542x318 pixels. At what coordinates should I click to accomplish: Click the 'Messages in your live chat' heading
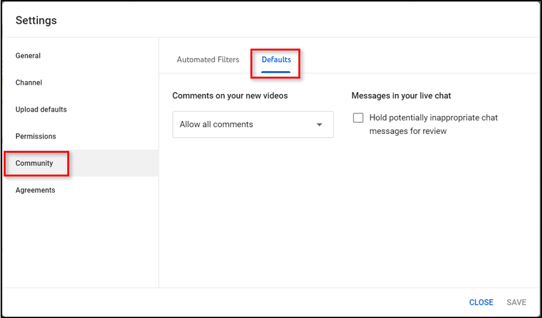pos(401,96)
